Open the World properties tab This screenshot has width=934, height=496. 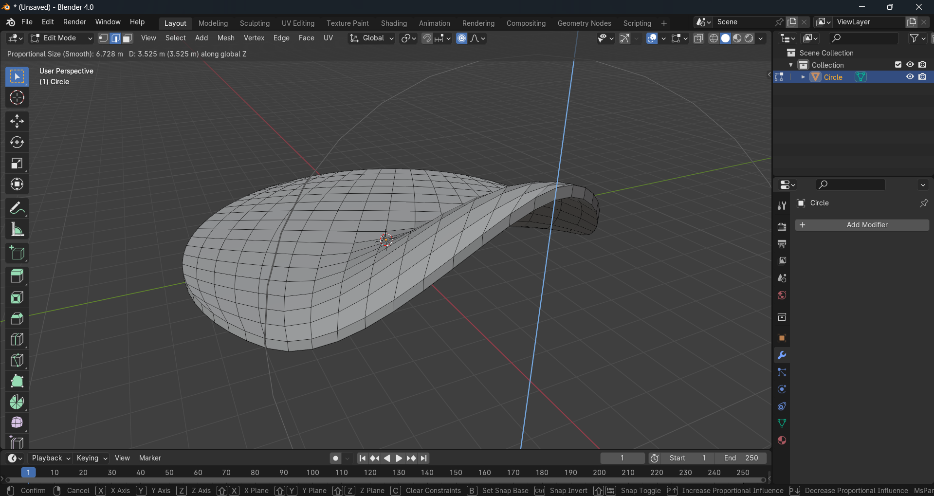[782, 295]
